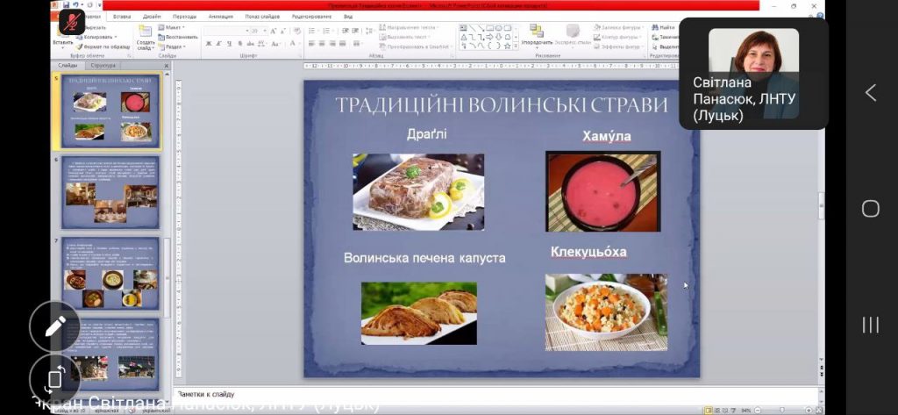This screenshot has height=415, width=898.
Task: Open the Design (Дизайн) ribbon tab
Action: (x=152, y=16)
